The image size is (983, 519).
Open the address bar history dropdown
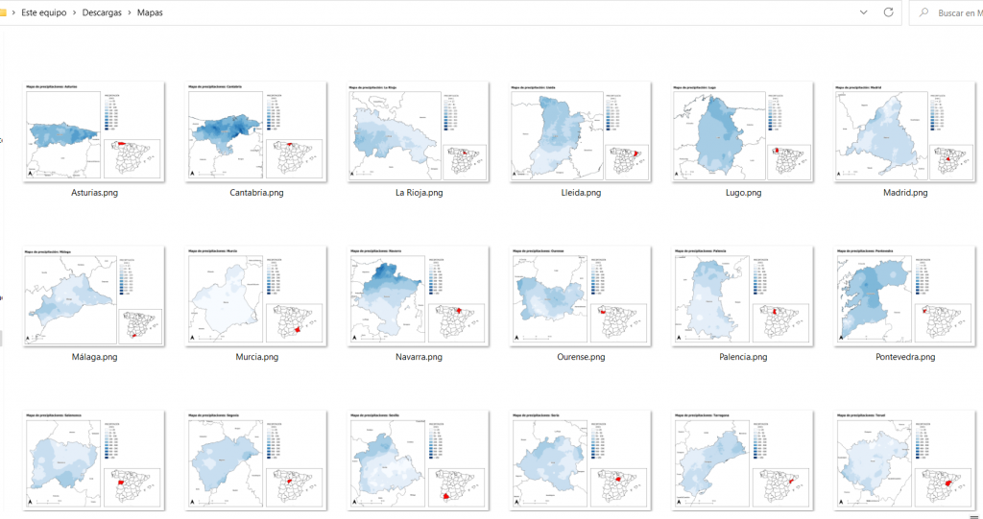pyautogui.click(x=863, y=12)
